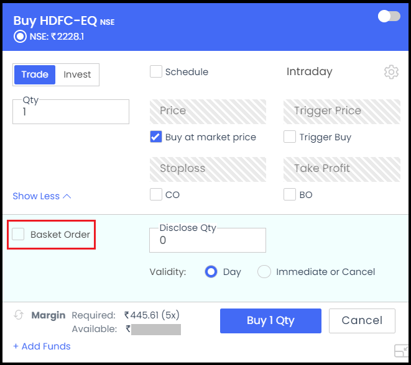
Task: Click the minimize order window icon
Action: coord(401,351)
